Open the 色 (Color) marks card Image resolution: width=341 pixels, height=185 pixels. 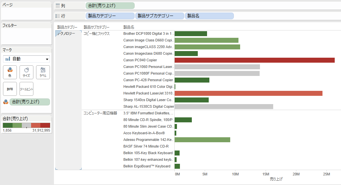coord(10,72)
